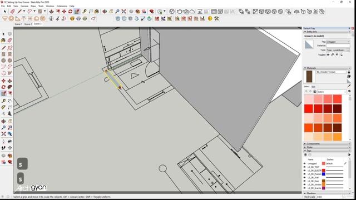This screenshot has width=356, height=200.
Task: Open the Extensions menu
Action: [62, 6]
